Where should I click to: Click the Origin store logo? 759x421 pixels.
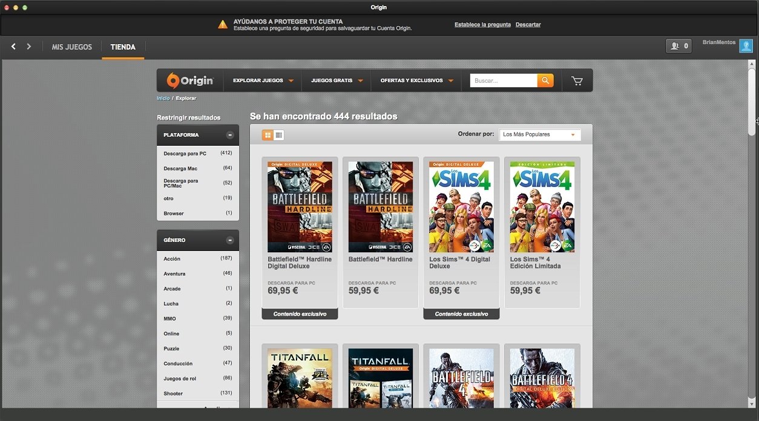(190, 80)
